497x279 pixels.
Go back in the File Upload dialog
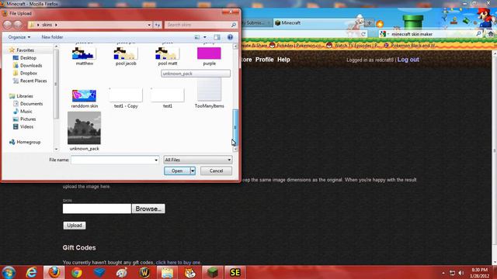pyautogui.click(x=7, y=25)
